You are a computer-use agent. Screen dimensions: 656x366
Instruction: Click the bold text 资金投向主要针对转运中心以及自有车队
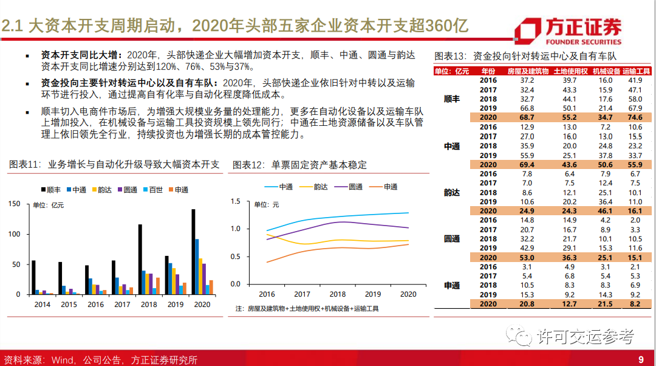coord(129,83)
